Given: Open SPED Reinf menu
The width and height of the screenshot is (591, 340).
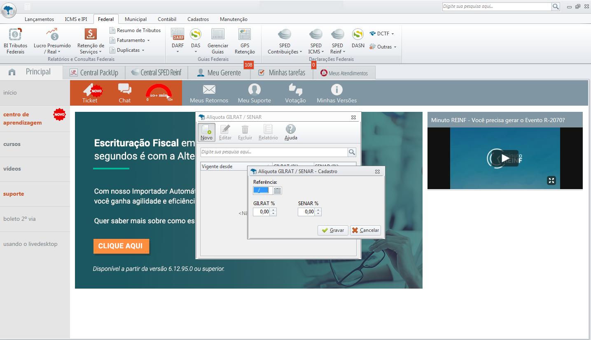Looking at the screenshot, I should point(337,41).
